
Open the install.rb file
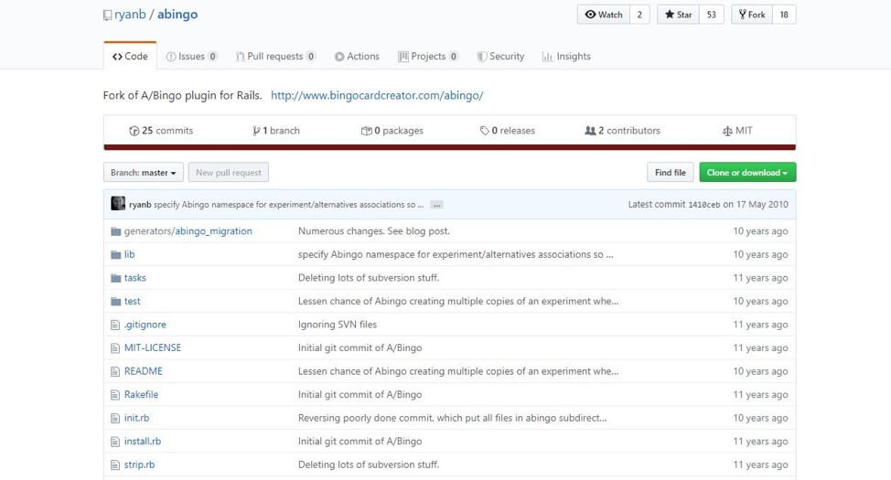pos(143,441)
